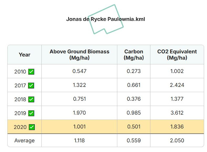Click the average CO2 equivalent value 2.050
Screen dimensions: 207x152
(177, 140)
